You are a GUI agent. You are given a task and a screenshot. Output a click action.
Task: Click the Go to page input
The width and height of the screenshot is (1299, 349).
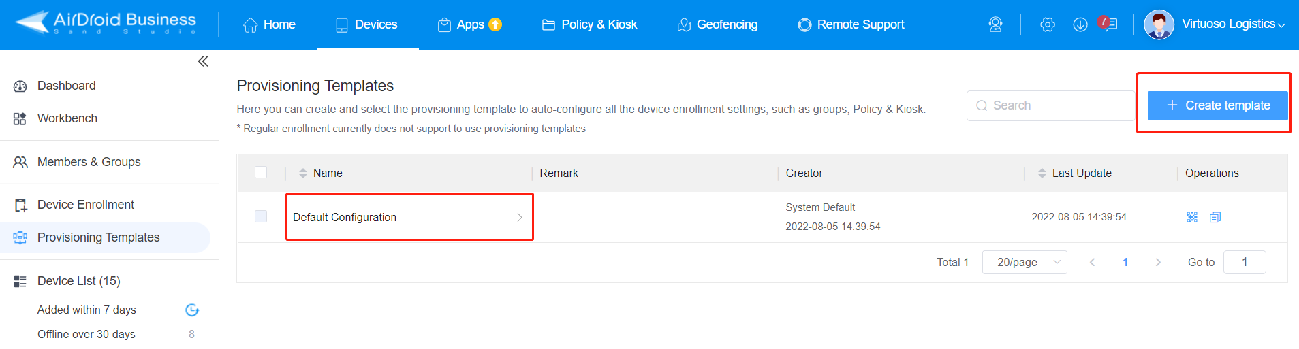[1245, 262]
